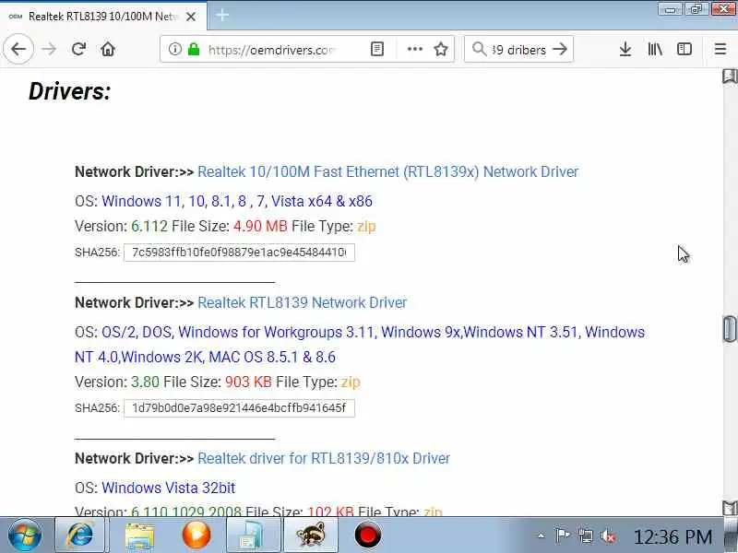The width and height of the screenshot is (738, 553).
Task: Submit search with the arrow button
Action: point(560,49)
